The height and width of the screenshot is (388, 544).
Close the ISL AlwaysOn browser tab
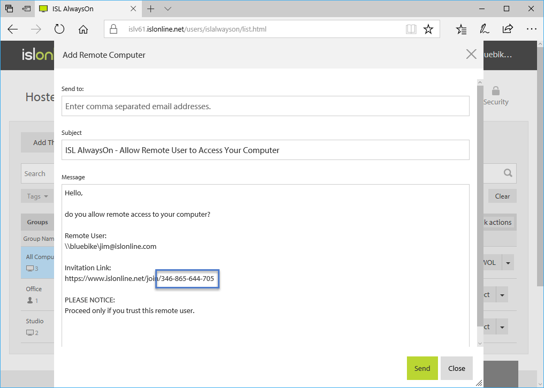(x=133, y=9)
